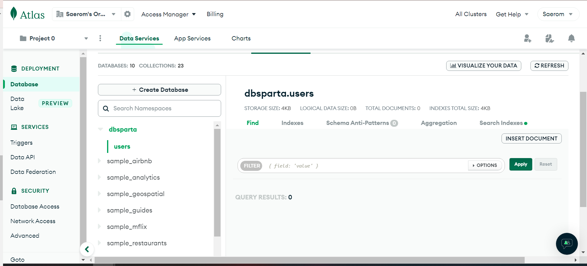This screenshot has width=587, height=266.
Task: Open the Saerom user account menu
Action: coord(558,14)
